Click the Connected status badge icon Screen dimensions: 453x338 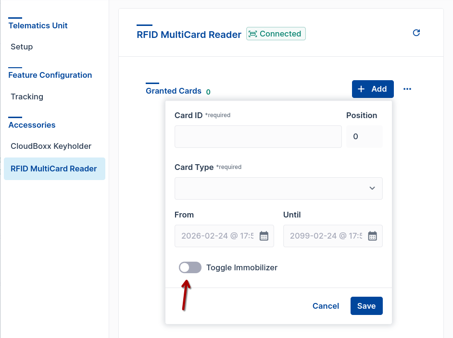(x=253, y=34)
